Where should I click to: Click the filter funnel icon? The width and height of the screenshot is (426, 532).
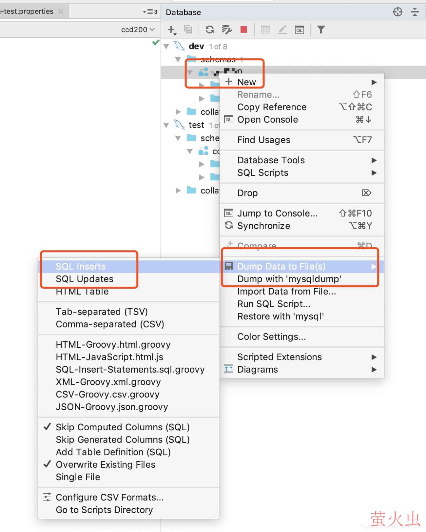tap(321, 30)
